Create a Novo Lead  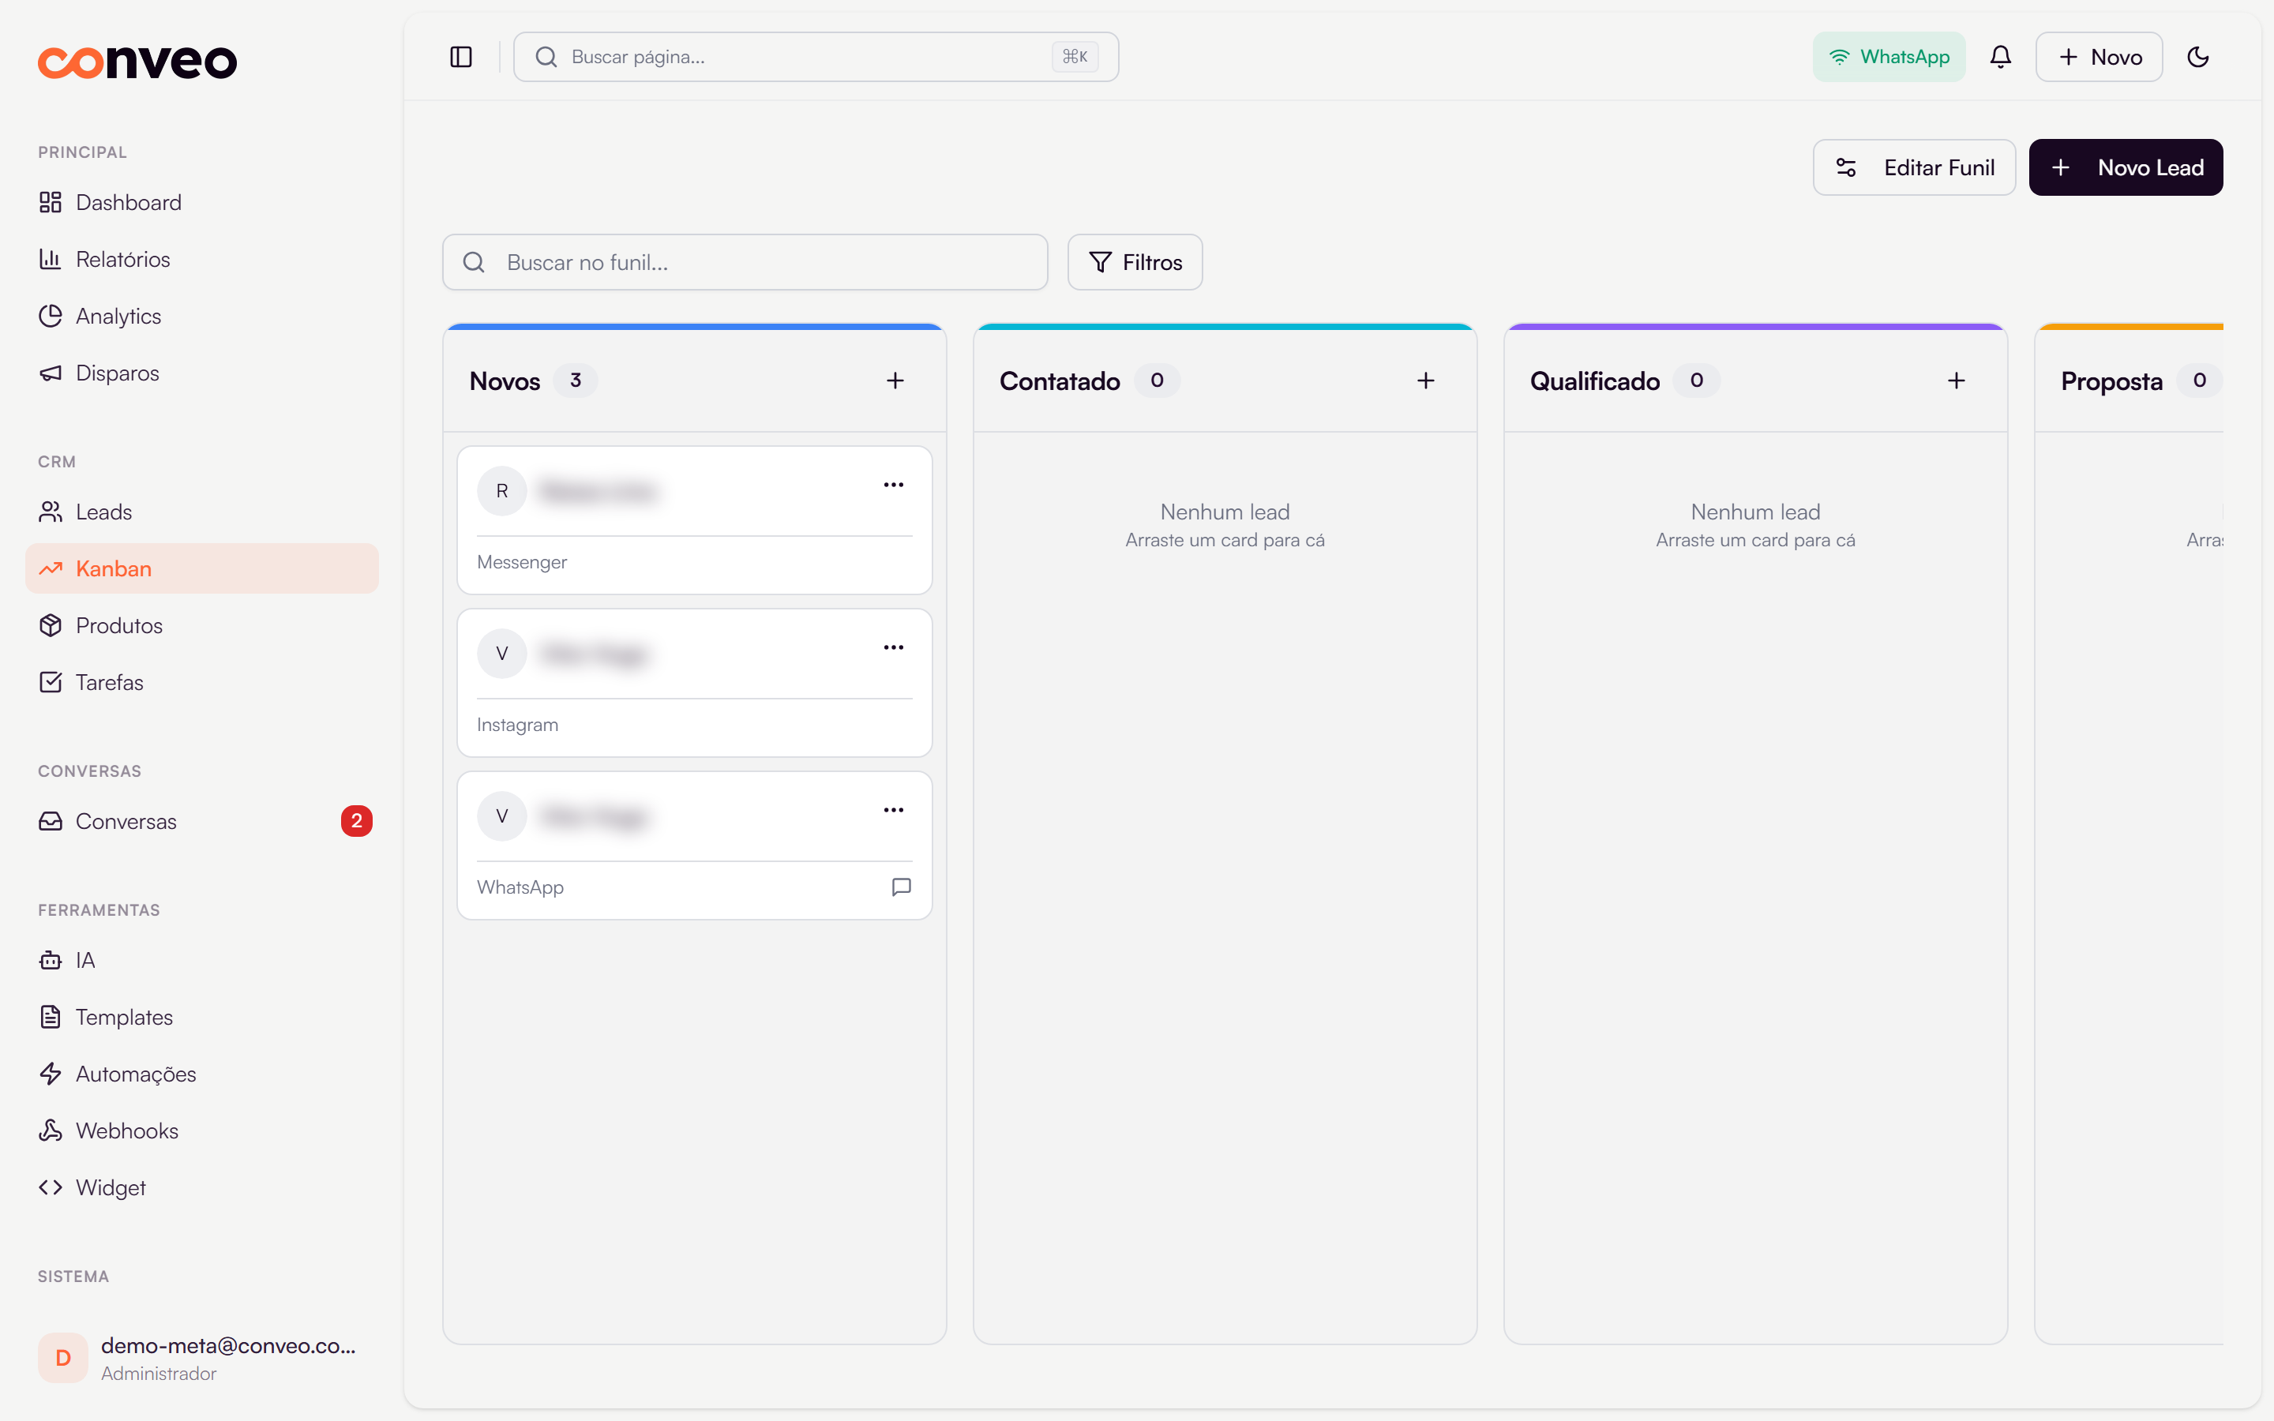pyautogui.click(x=2126, y=167)
